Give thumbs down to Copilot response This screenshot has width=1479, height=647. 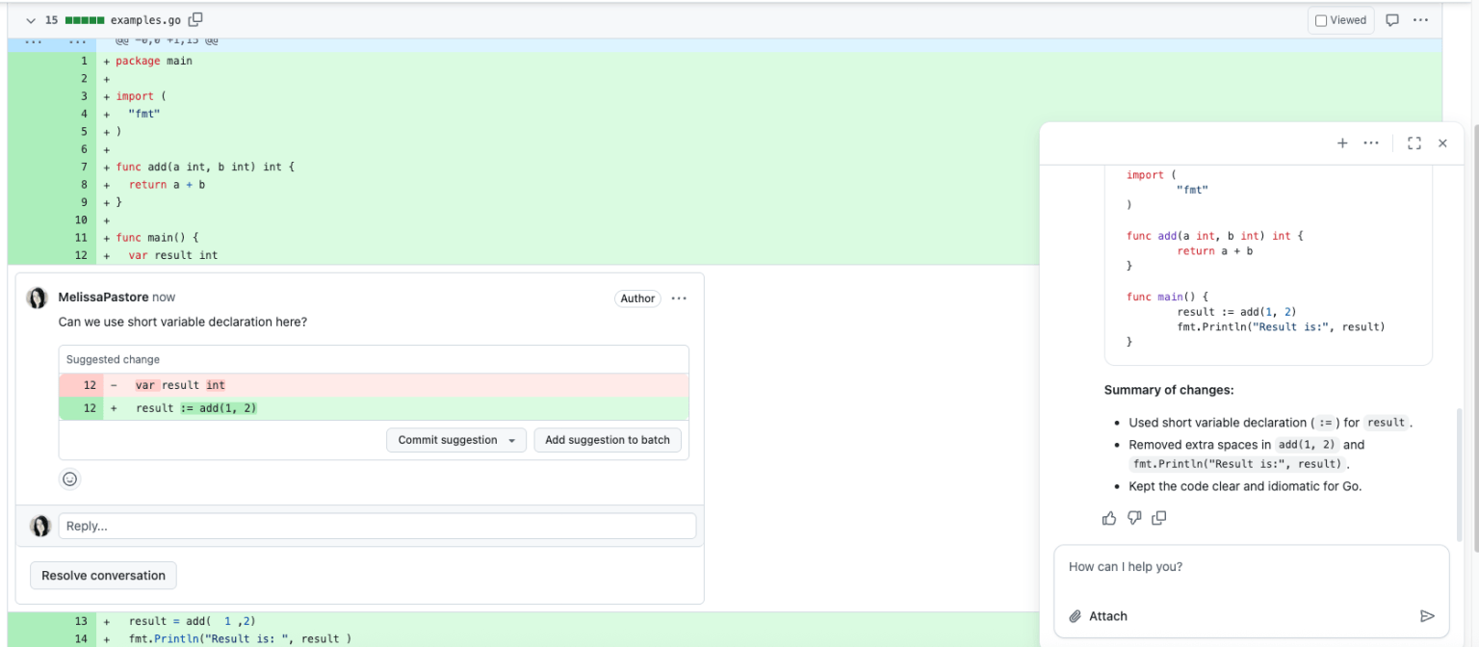(1134, 518)
